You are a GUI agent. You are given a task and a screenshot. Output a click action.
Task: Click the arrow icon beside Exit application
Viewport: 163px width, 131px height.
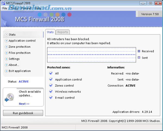click(x=6, y=71)
